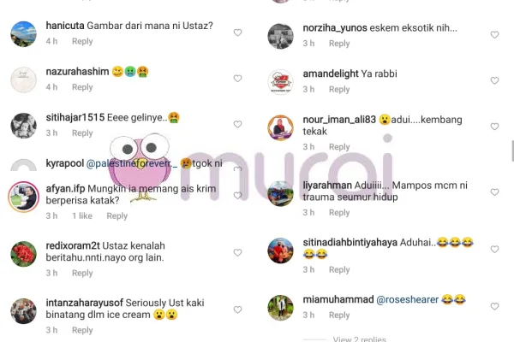
Task: Click the scrollbar handle on right edge
Action: [x=512, y=150]
